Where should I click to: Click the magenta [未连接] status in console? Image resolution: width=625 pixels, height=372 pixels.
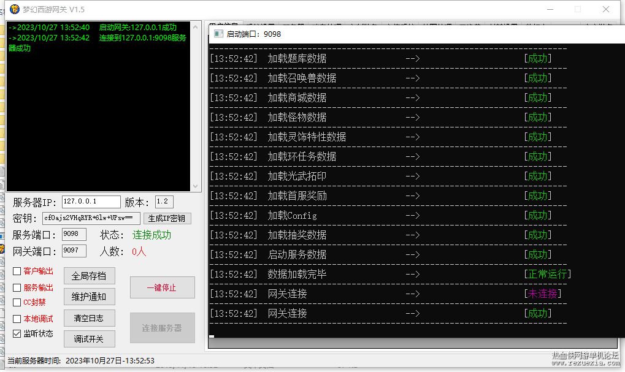(x=542, y=294)
